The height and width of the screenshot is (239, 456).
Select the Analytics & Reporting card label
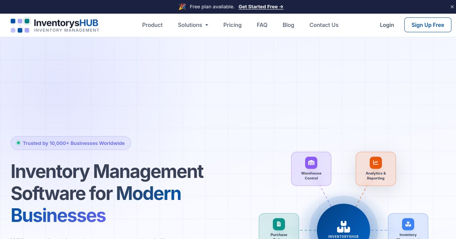[x=376, y=176]
